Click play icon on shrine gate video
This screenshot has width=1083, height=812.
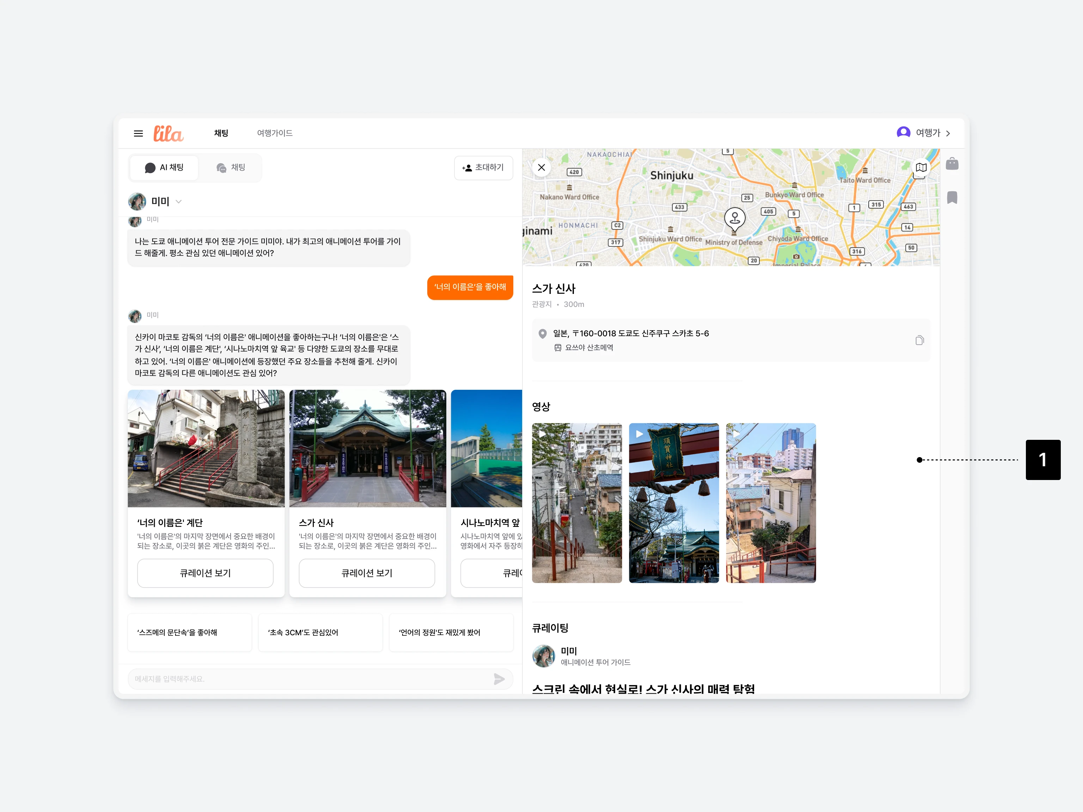[x=639, y=433]
